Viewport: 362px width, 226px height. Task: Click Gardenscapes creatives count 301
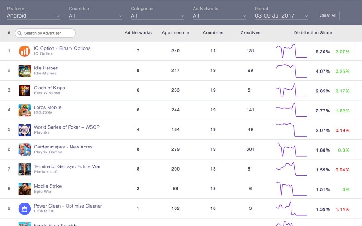pos(250,149)
